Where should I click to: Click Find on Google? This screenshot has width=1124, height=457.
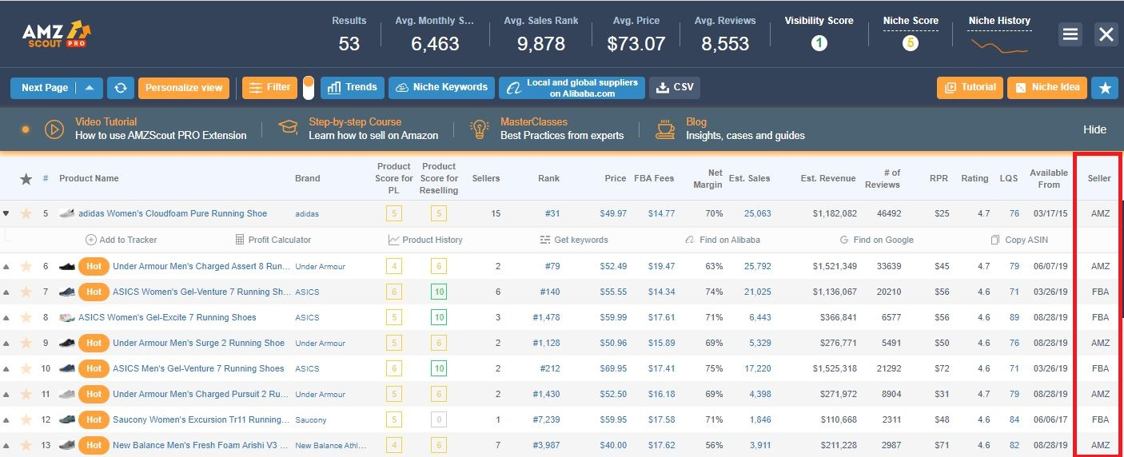(x=876, y=240)
